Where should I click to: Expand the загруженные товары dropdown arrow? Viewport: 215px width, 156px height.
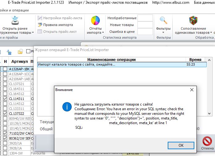33,32
